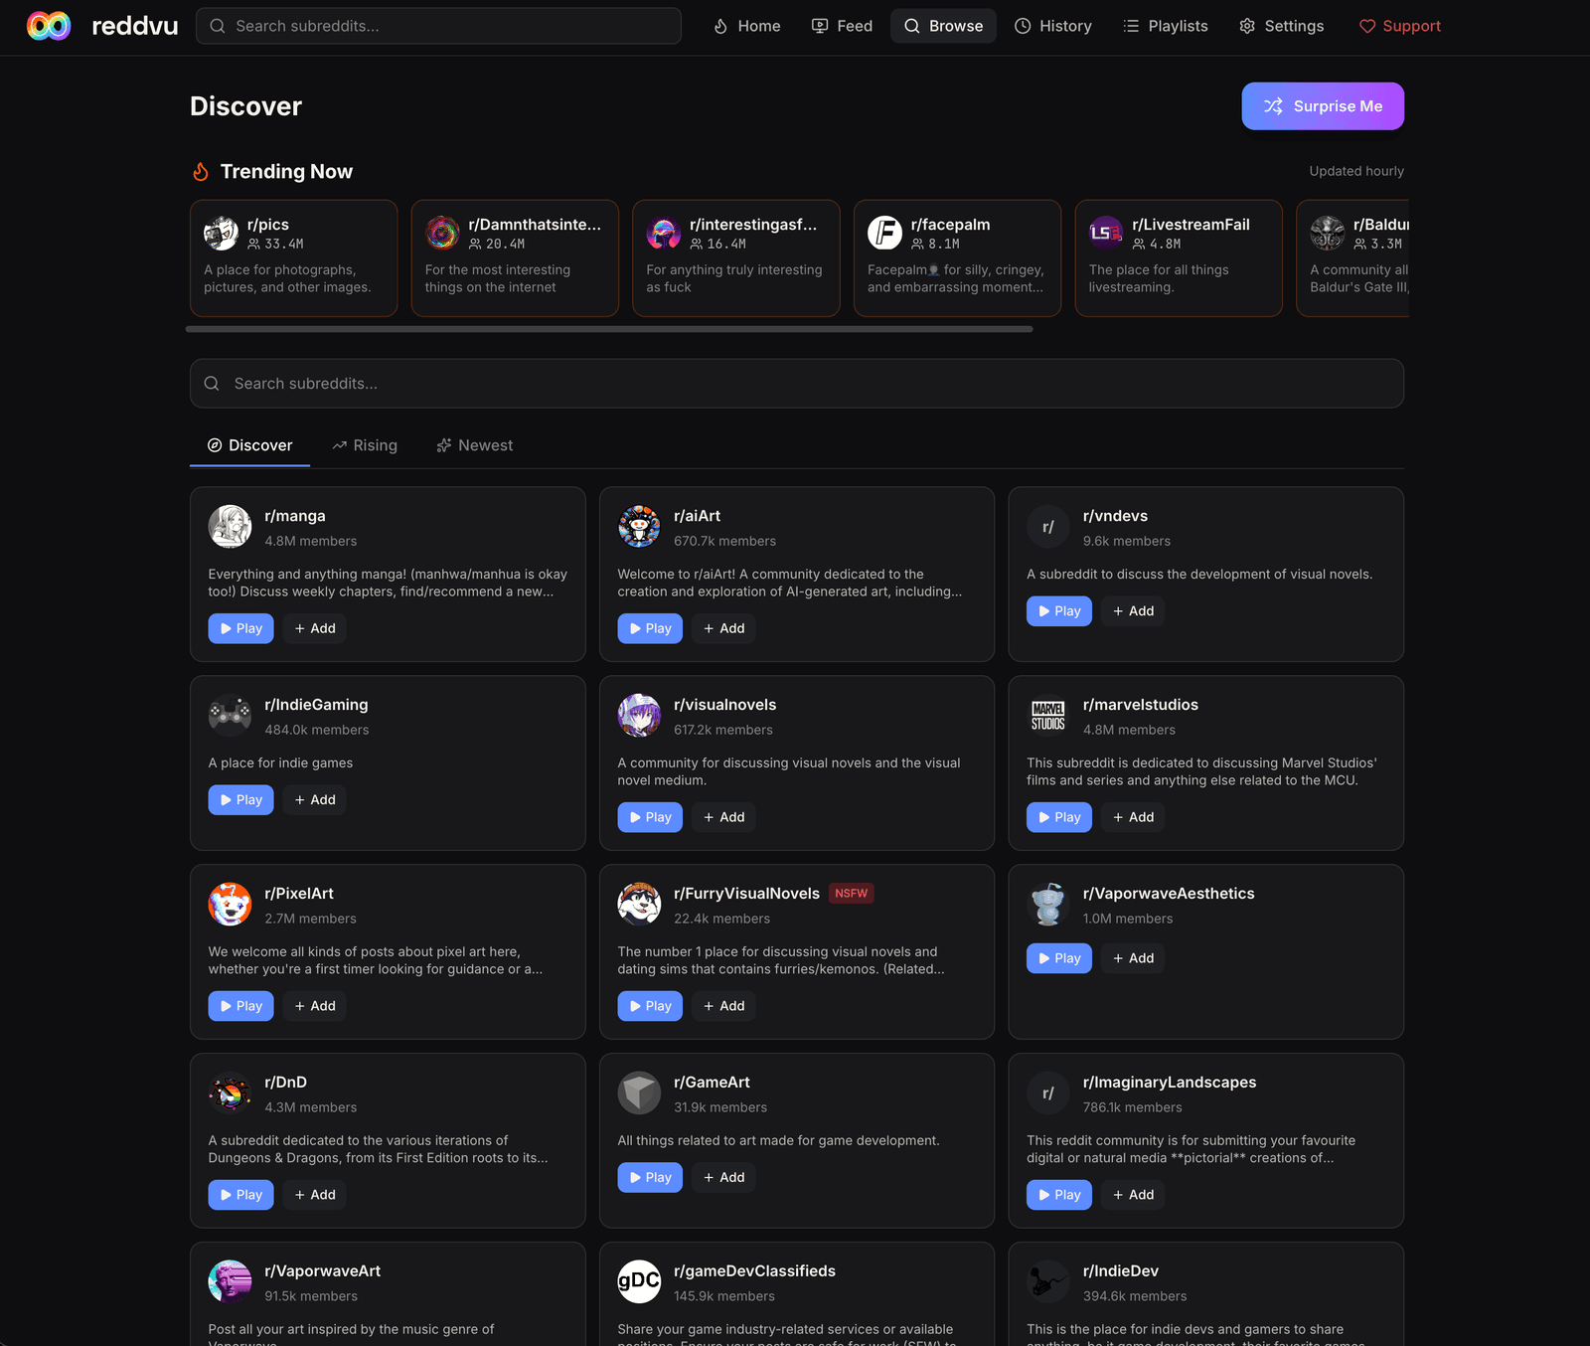Open the Support heart link
Viewport: 1590px width, 1346px height.
pyautogui.click(x=1399, y=26)
